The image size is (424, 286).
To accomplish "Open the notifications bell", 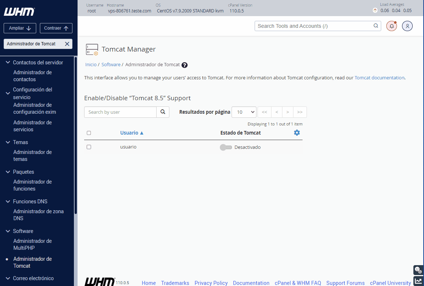I will [391, 26].
